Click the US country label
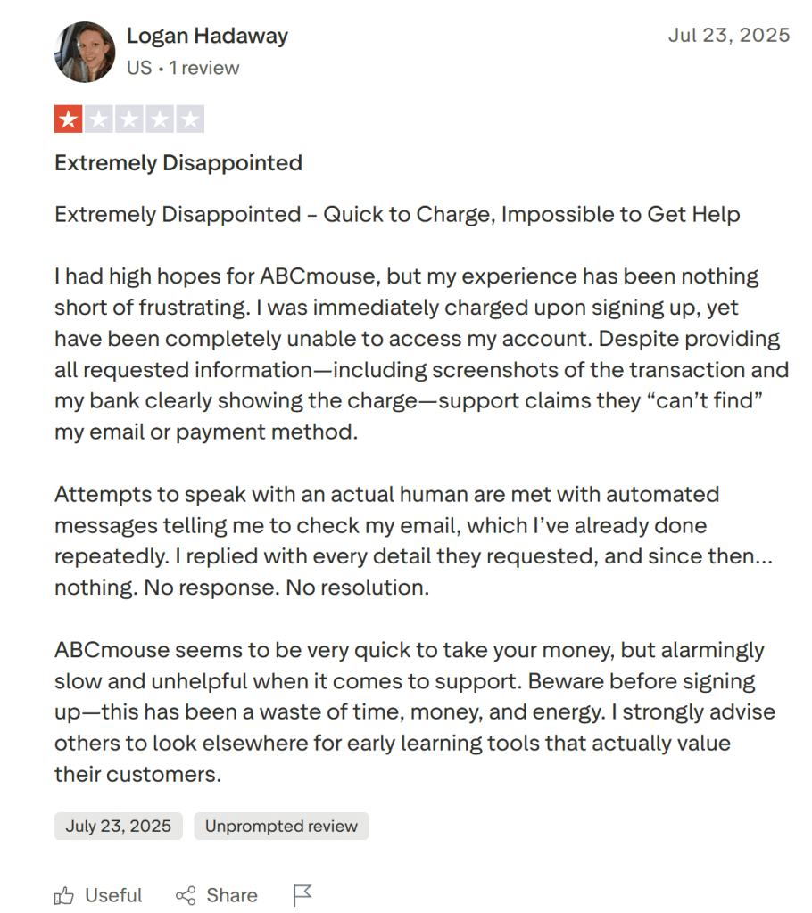 pyautogui.click(x=138, y=68)
